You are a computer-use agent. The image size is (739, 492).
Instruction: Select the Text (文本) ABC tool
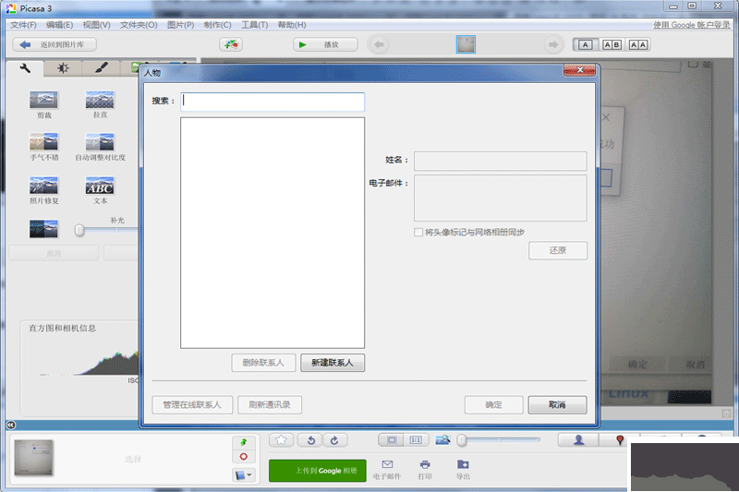100,186
